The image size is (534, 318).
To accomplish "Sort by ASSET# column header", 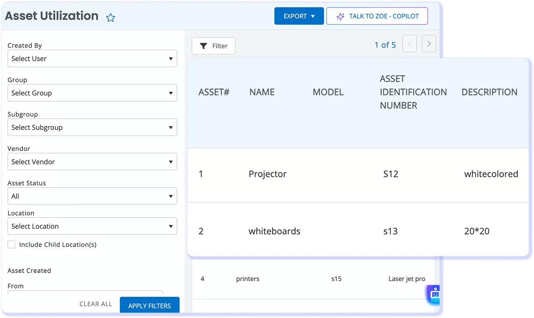I will pos(214,92).
